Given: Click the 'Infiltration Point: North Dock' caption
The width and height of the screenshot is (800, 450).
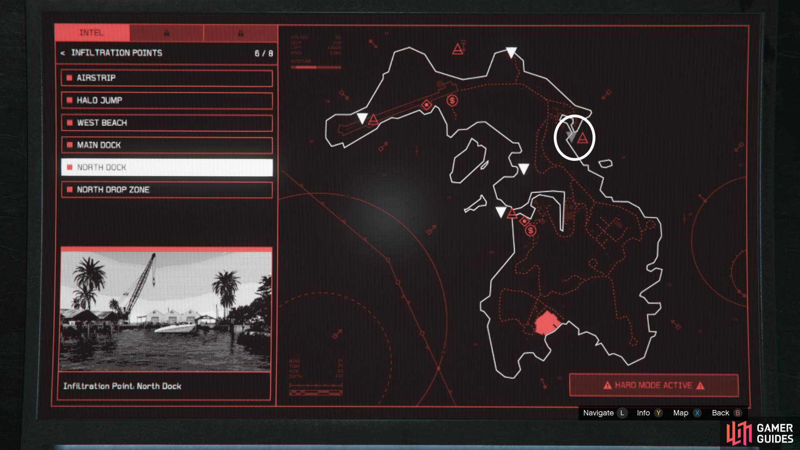Looking at the screenshot, I should tap(122, 386).
